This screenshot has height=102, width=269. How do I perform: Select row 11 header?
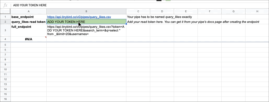(5, 74)
